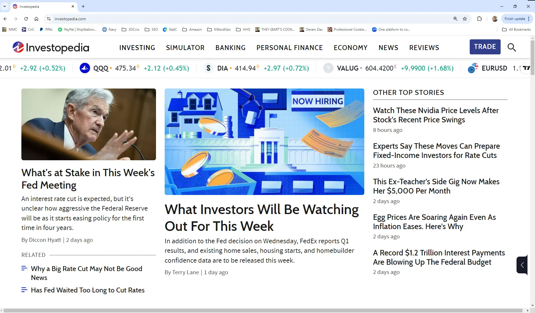The width and height of the screenshot is (535, 313).
Task: Open the Chrome profile avatar
Action: coord(495,19)
